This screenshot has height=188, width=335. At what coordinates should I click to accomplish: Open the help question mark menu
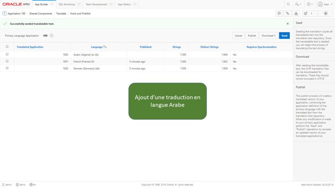[310, 4]
